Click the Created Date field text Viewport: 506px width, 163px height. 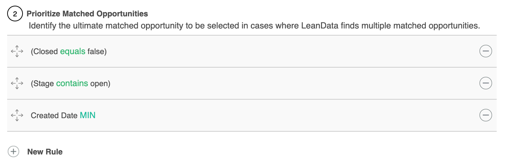point(54,115)
